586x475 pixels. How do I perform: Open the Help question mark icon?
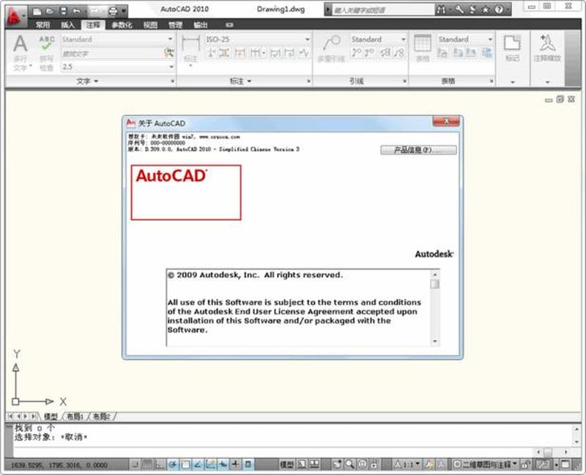pos(500,10)
